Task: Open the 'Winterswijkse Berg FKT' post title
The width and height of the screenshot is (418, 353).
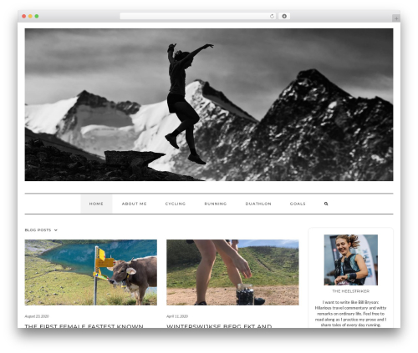Action: coord(219,325)
